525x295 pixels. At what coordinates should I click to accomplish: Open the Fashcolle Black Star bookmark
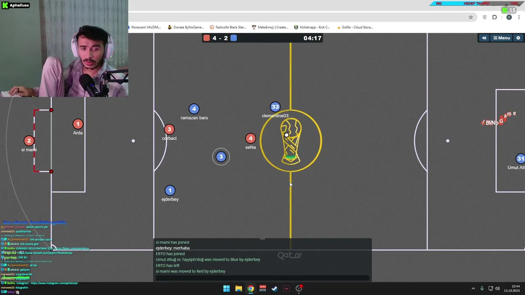coord(228,27)
